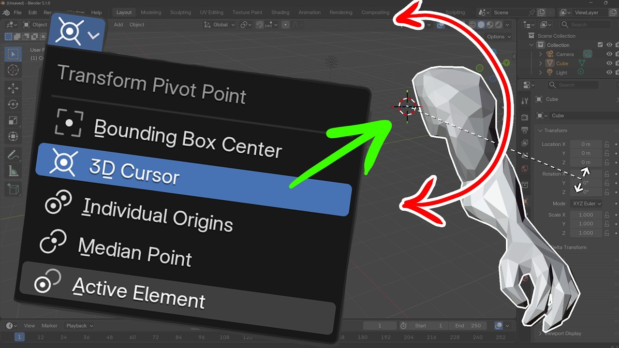
Task: Open the 3D Cursor pivot point dropdown
Action: [76, 33]
